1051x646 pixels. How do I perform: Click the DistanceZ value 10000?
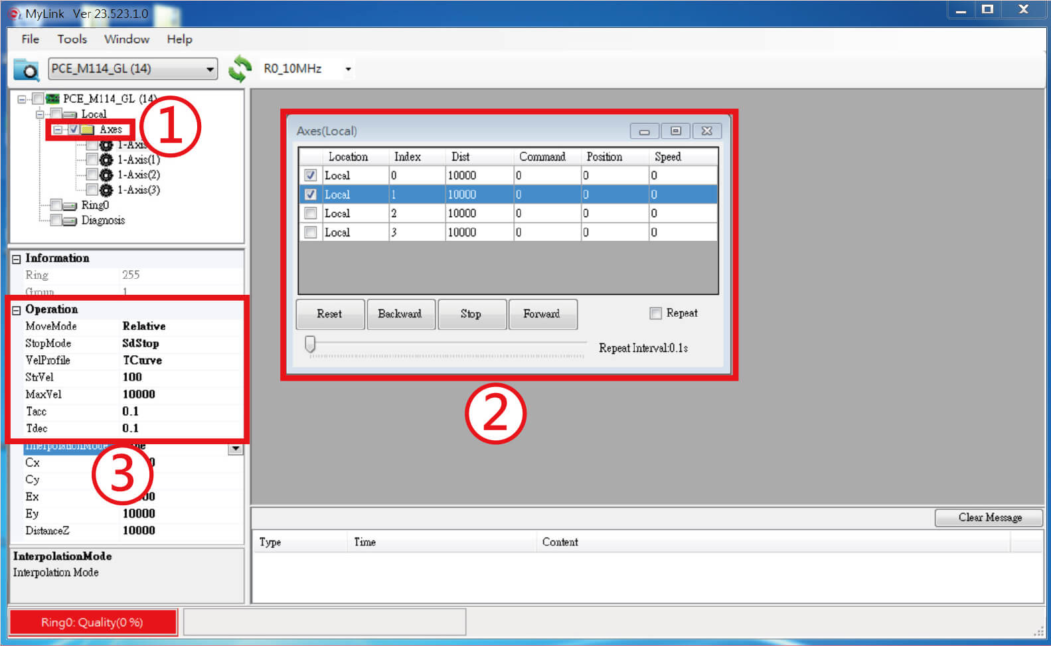click(x=139, y=531)
